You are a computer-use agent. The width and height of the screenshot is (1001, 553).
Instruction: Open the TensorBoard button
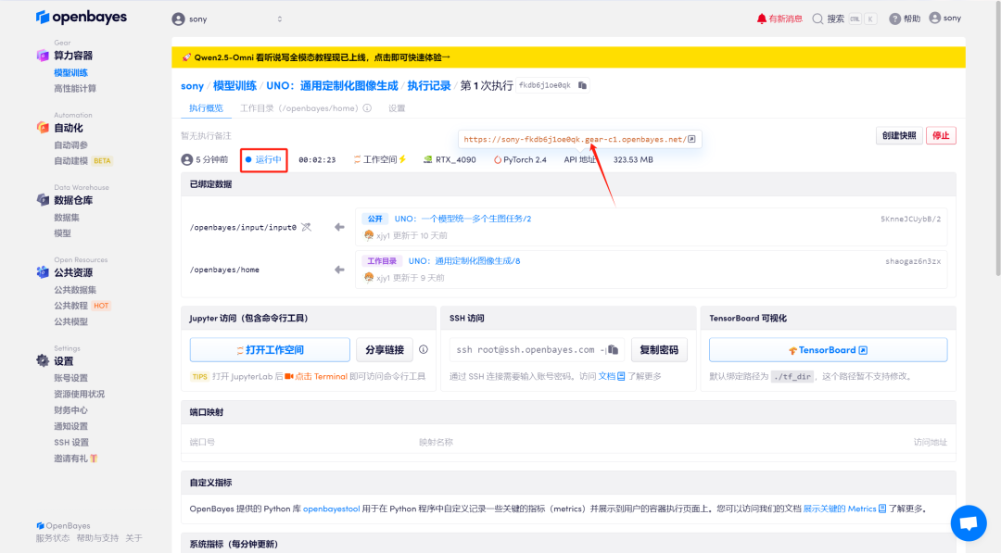click(828, 350)
